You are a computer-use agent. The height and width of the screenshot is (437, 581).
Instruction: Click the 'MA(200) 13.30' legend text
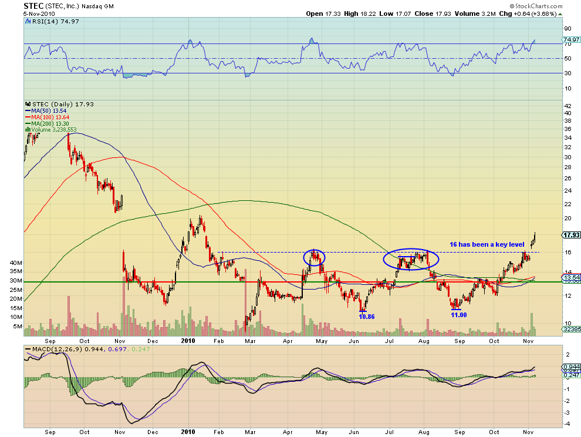point(50,123)
